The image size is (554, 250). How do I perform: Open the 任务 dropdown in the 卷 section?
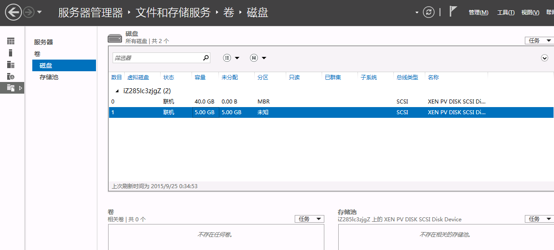coord(309,219)
